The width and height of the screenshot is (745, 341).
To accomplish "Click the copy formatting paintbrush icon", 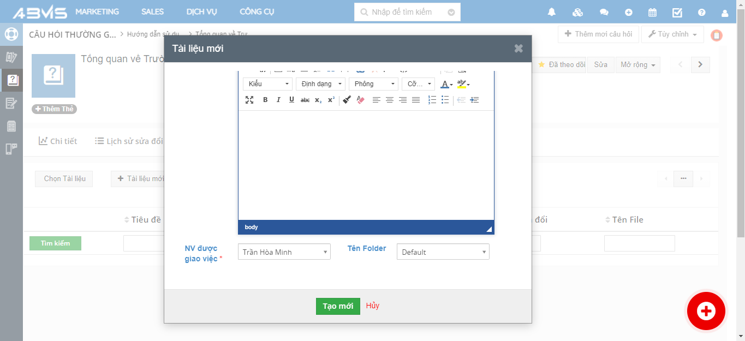I will pyautogui.click(x=347, y=100).
